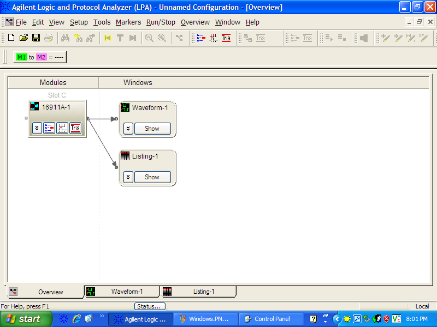Launch Internet Explorer from Quick Launch
Image resolution: width=437 pixels, height=327 pixels.
point(76,319)
